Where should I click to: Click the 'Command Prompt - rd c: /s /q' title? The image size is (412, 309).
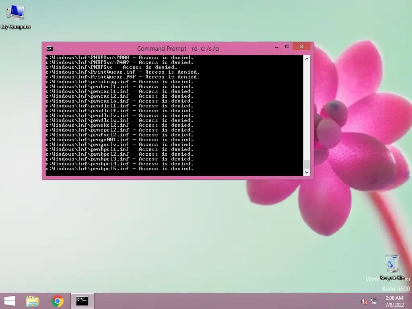coord(178,49)
